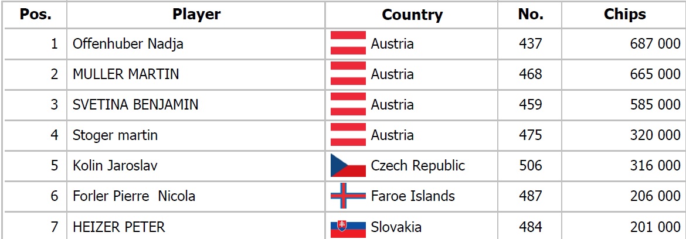Click the Pos. column header

35,15
